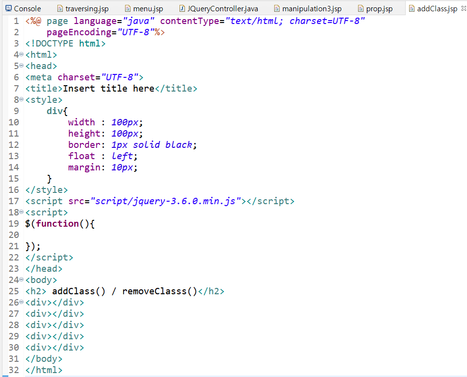The image size is (467, 377).
Task: Collapse the html tag fold marker
Action: (22, 54)
